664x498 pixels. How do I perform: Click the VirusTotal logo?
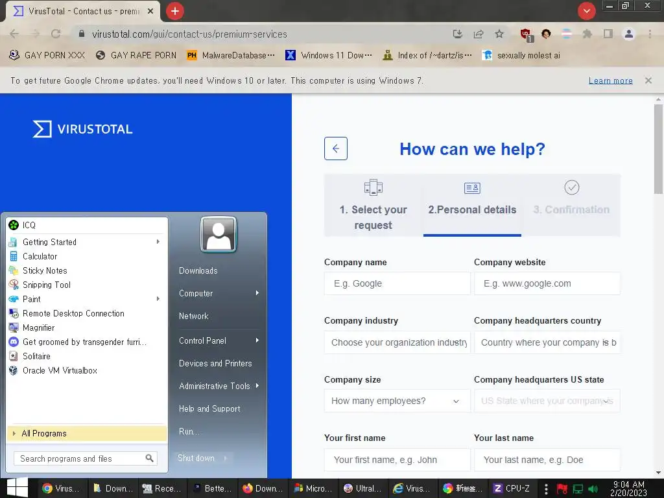pyautogui.click(x=82, y=129)
